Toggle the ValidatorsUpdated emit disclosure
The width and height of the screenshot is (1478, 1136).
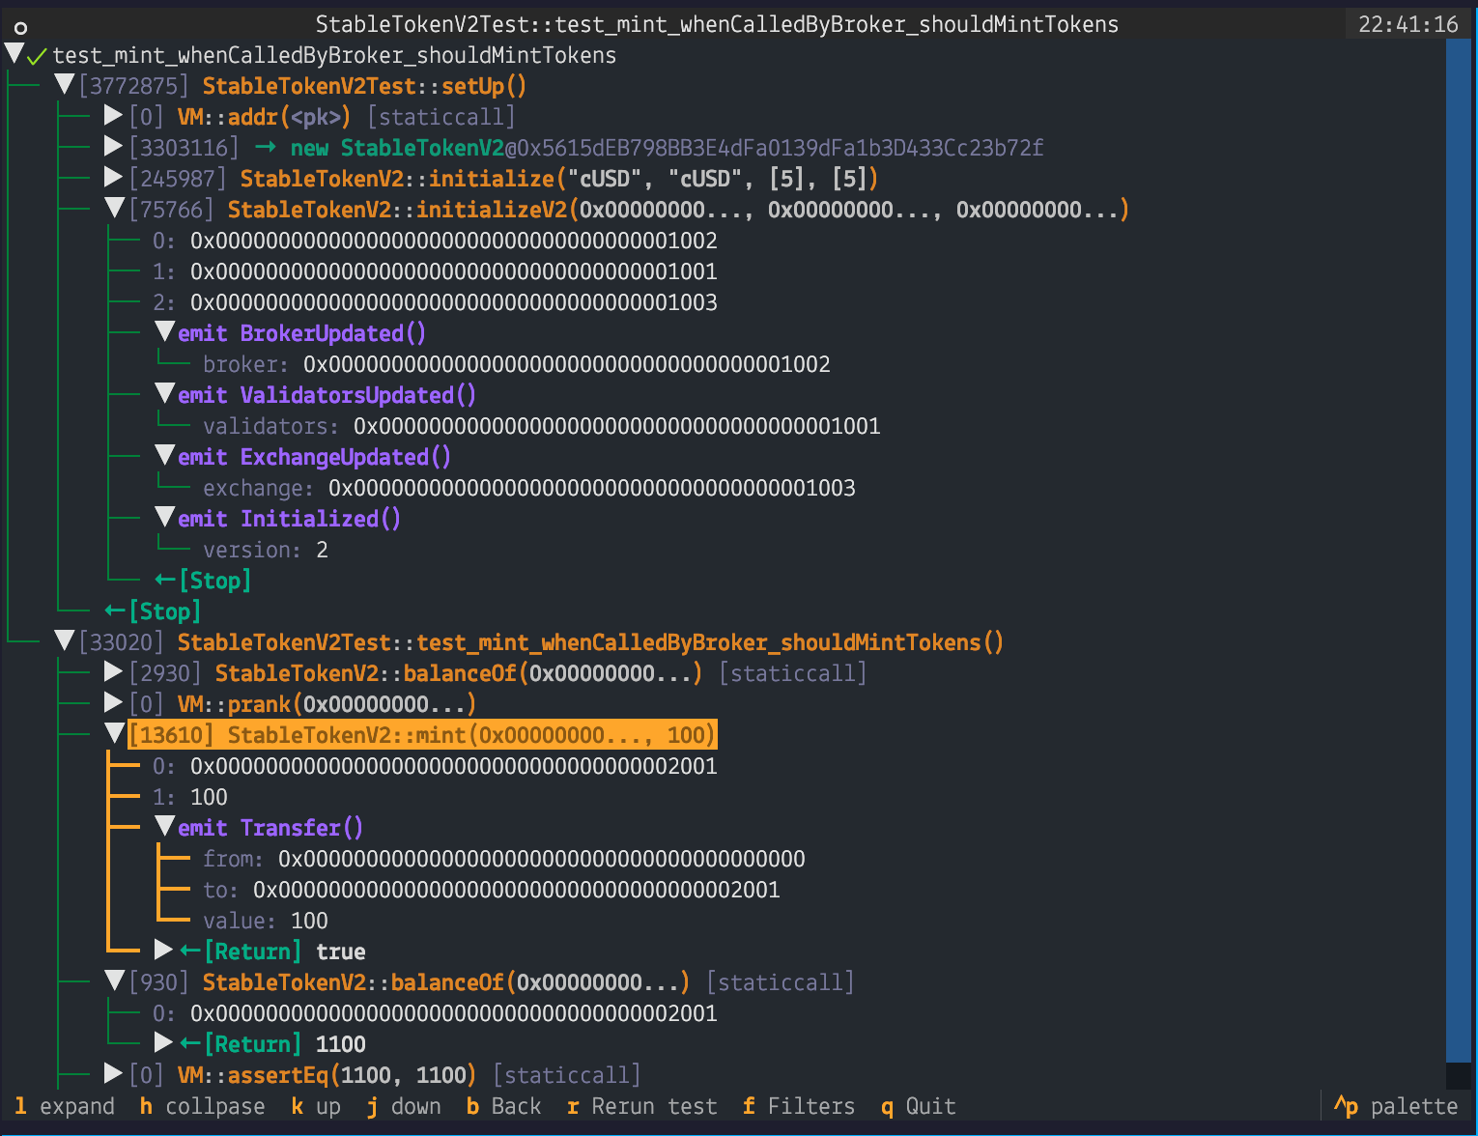(x=164, y=392)
